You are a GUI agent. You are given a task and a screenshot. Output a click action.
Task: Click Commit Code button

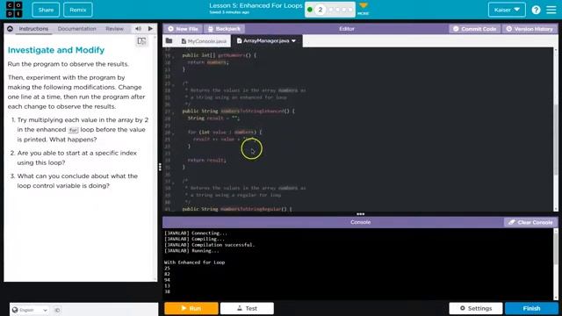pos(474,29)
